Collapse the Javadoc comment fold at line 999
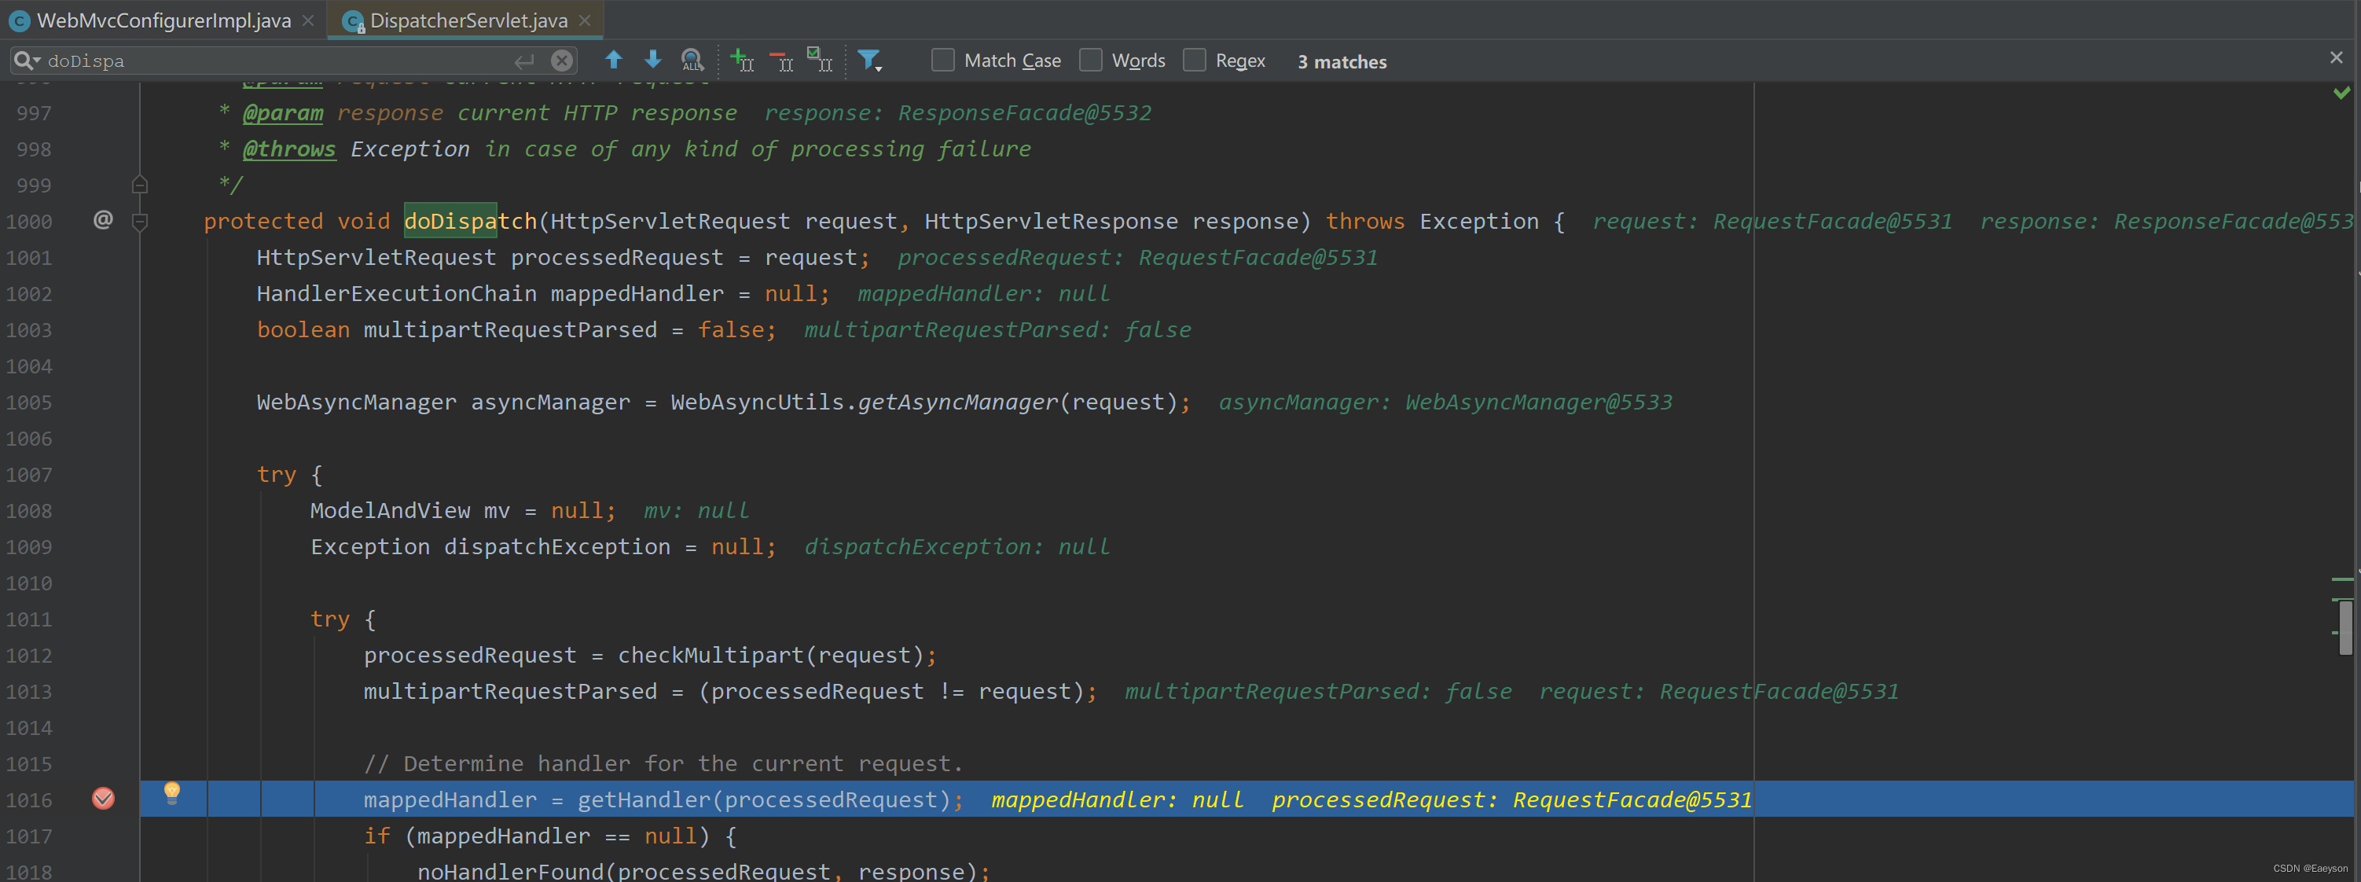The height and width of the screenshot is (882, 2361). 140,184
